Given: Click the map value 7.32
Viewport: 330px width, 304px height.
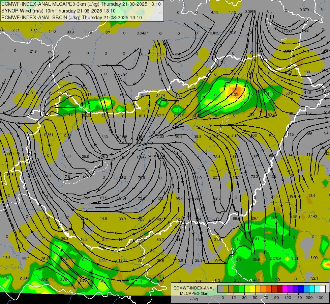Looking at the screenshot, I should pyautogui.click(x=105, y=136).
